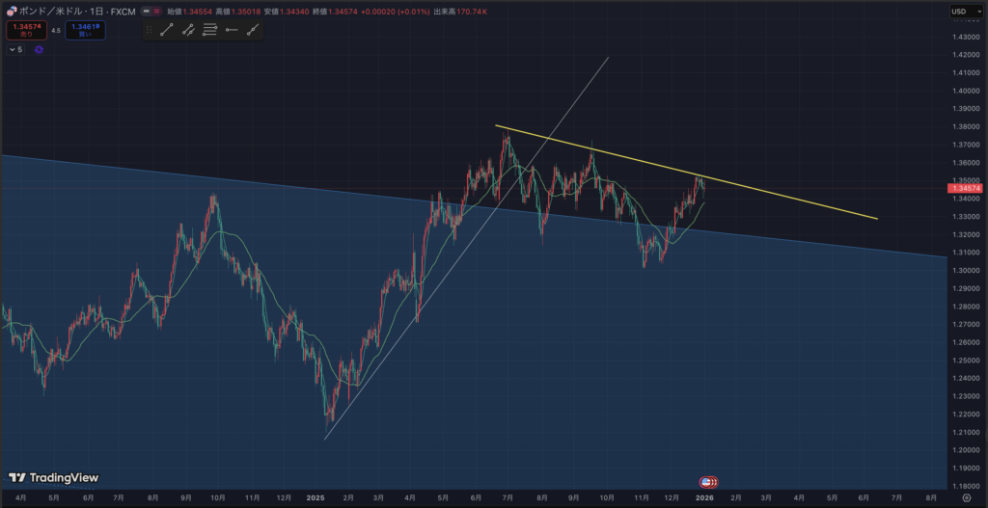
Task: Click the current price label 1.34574 on axis
Action: pyautogui.click(x=963, y=189)
